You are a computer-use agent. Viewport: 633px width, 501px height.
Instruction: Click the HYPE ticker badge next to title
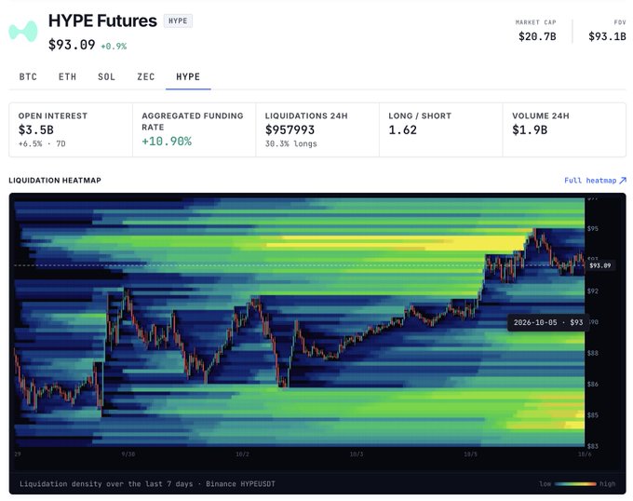click(x=178, y=20)
